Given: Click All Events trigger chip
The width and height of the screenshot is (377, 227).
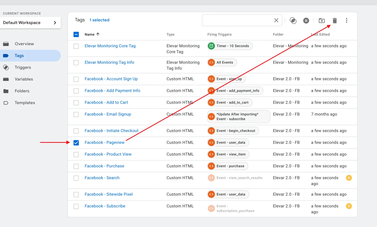Looking at the screenshot, I should point(222,62).
